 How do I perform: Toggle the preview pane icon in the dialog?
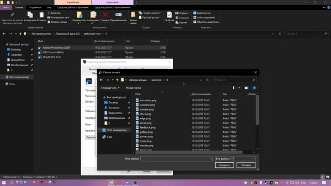tap(246, 88)
